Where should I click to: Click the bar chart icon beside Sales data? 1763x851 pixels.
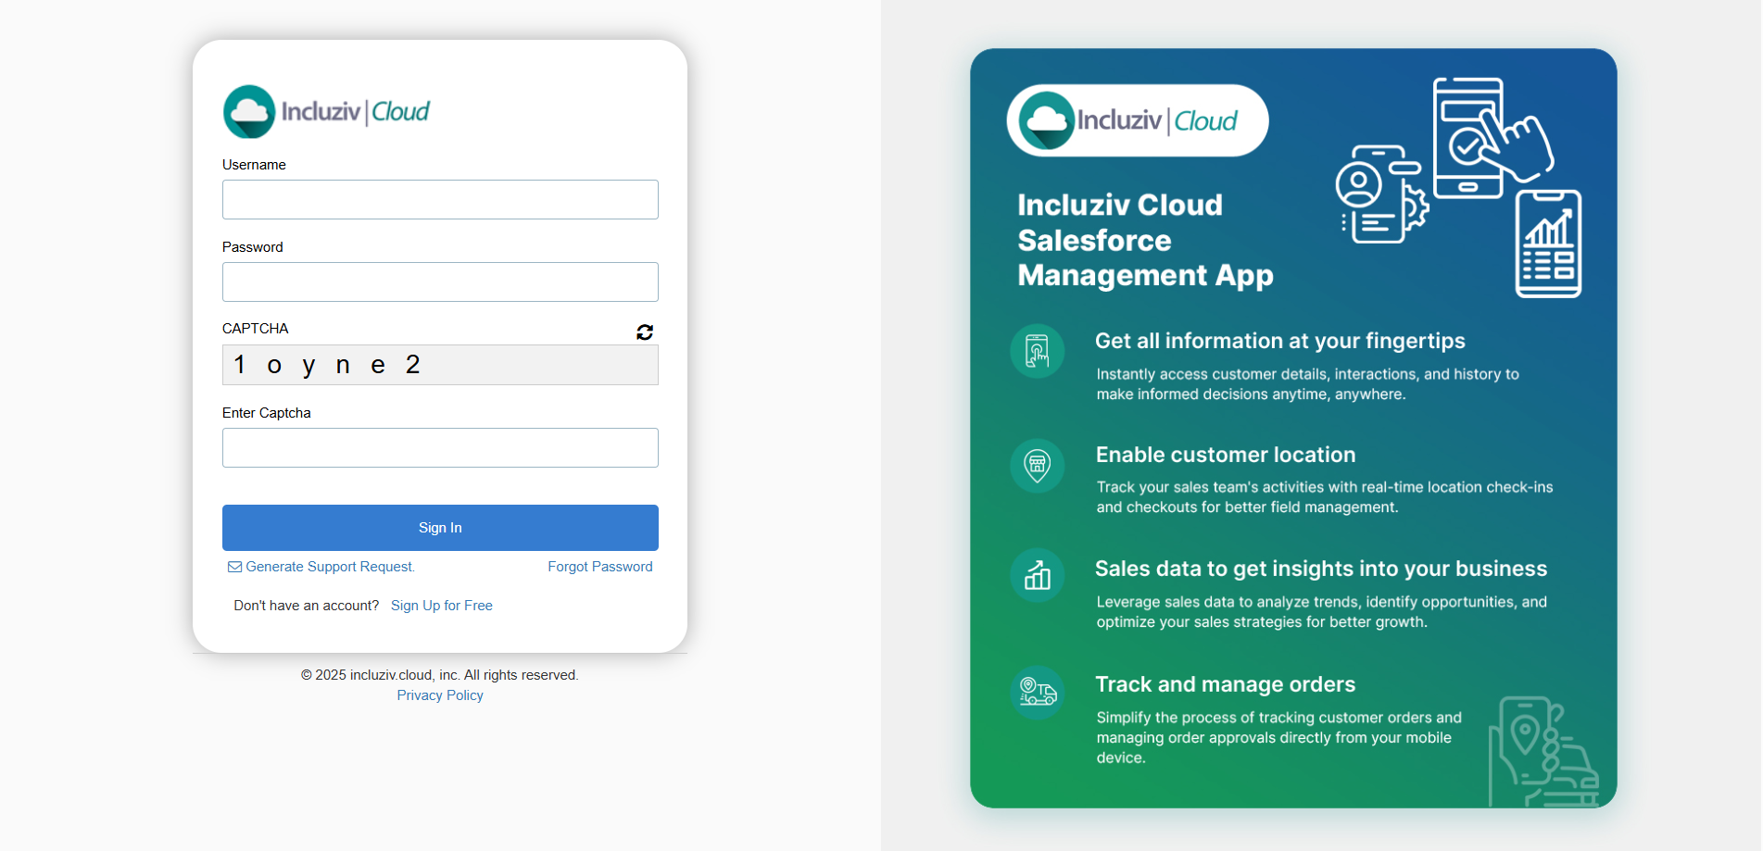click(1037, 576)
